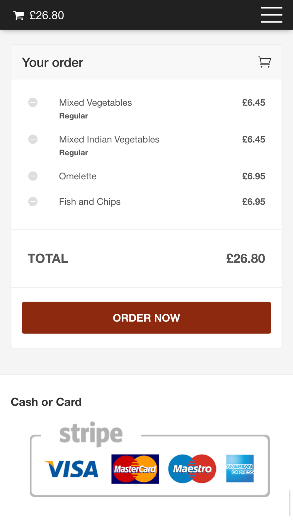293x521 pixels.
Task: Tap the cart icon in top bar
Action: 19,16
